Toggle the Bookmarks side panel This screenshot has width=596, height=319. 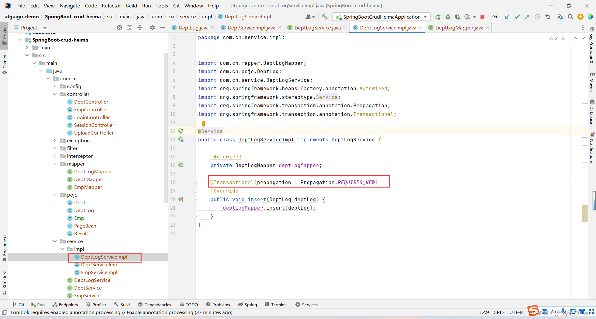click(x=4, y=248)
